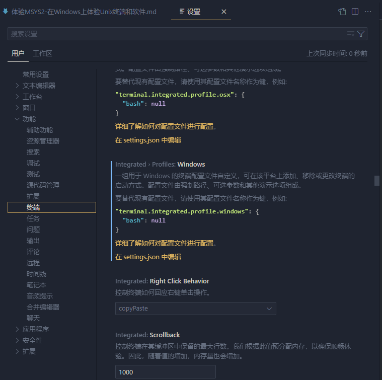This screenshot has height=380, width=382.
Task: Click the 搜索设置 search field
Action: (x=176, y=34)
